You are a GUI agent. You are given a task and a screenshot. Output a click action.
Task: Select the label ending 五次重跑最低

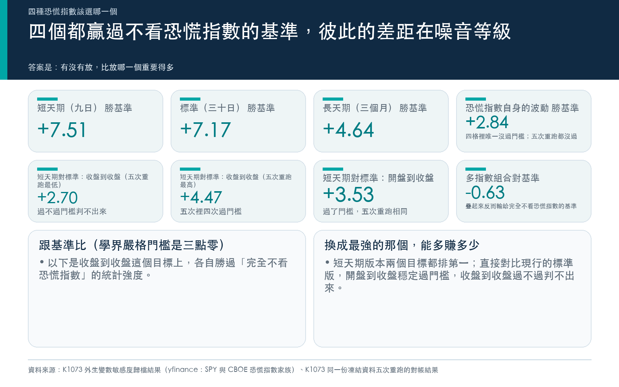tap(93, 181)
